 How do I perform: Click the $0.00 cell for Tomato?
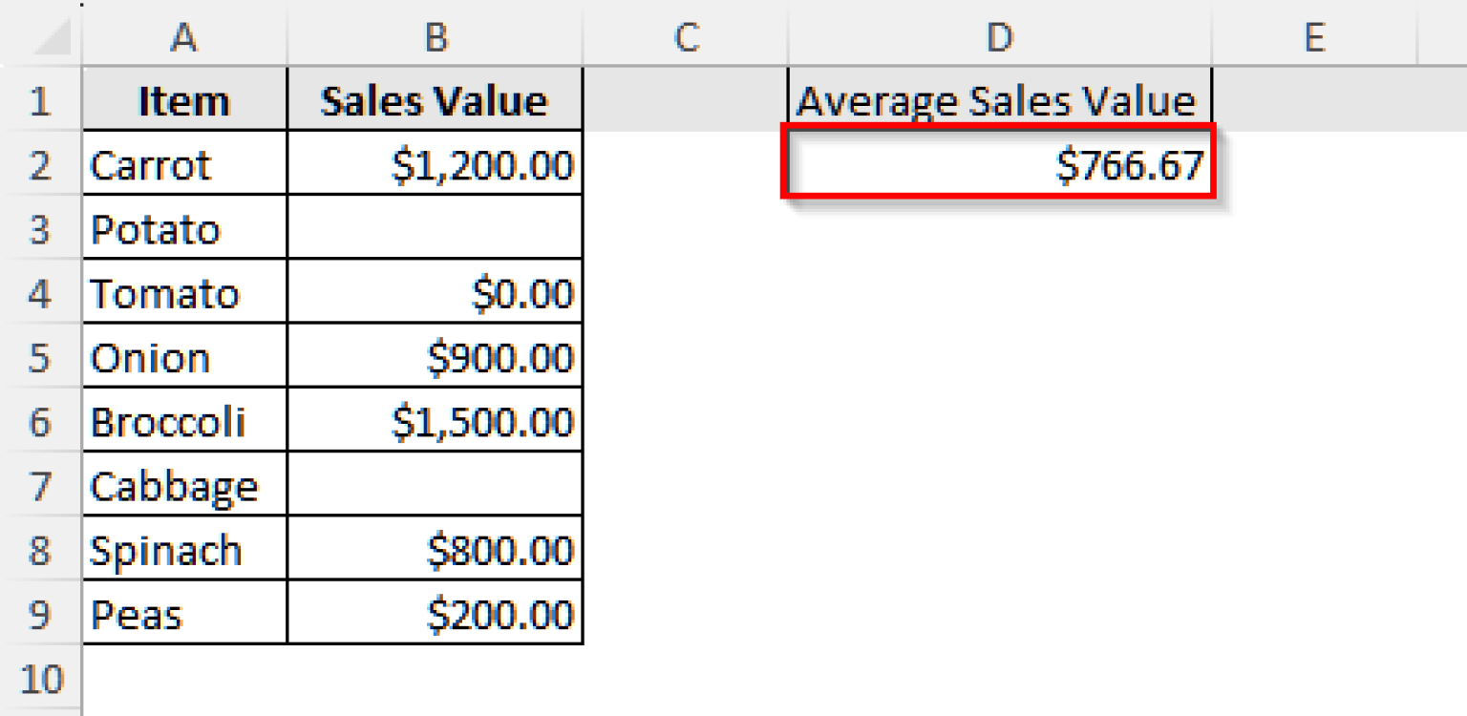click(436, 293)
